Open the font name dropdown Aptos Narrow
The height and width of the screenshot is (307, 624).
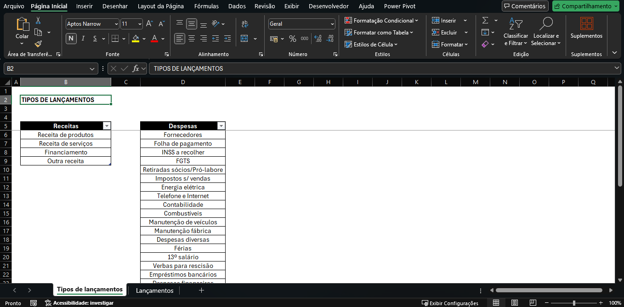pos(116,24)
